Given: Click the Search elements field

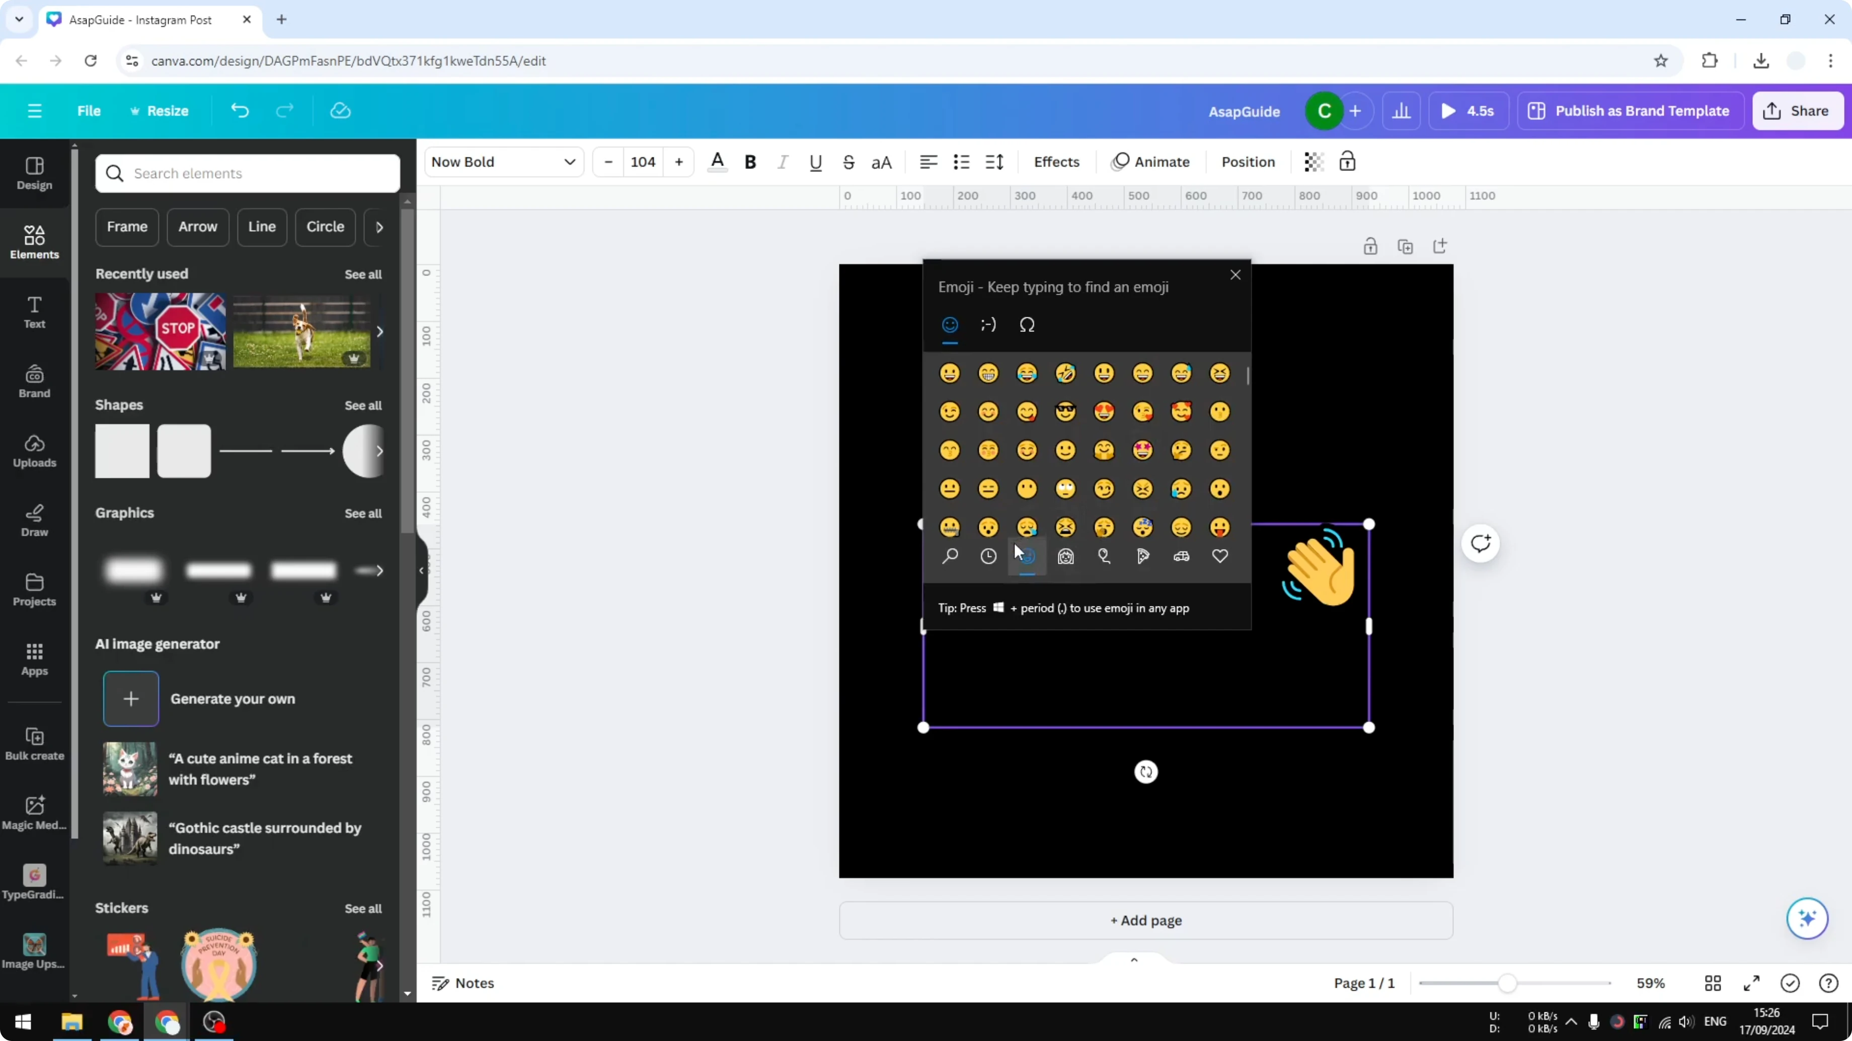Looking at the screenshot, I should [x=247, y=173].
